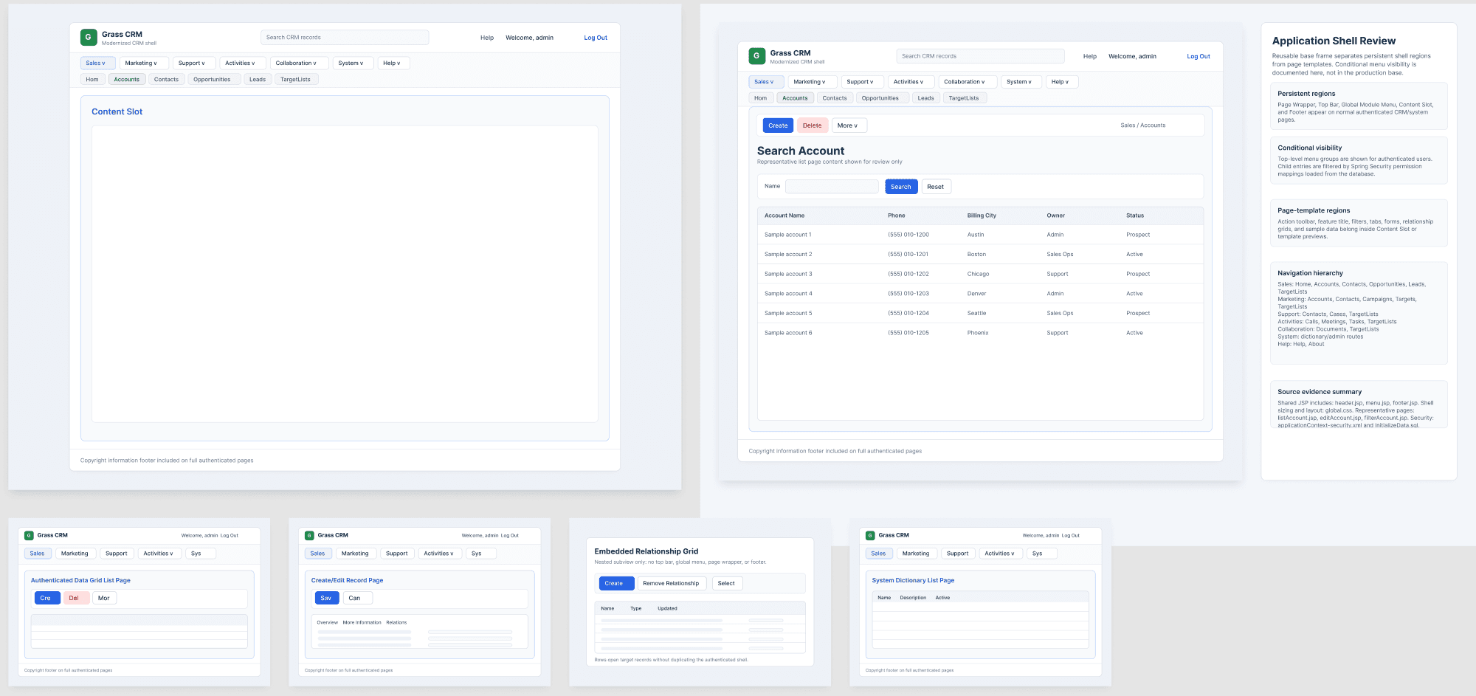
Task: Click the Navigation hierarchy card
Action: pos(1358,312)
